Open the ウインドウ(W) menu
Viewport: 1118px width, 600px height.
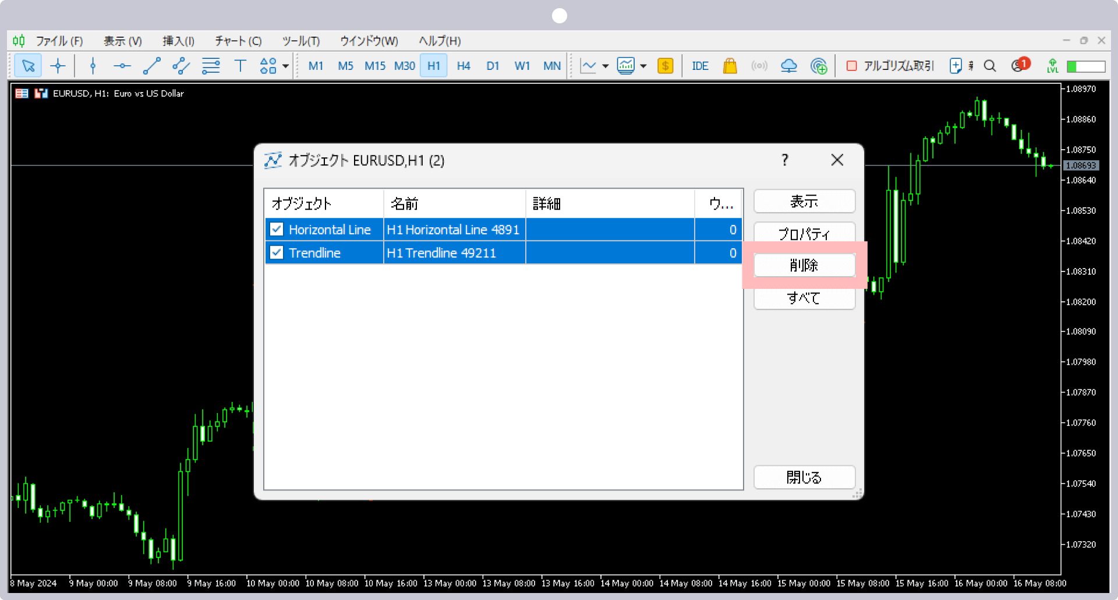pyautogui.click(x=369, y=41)
